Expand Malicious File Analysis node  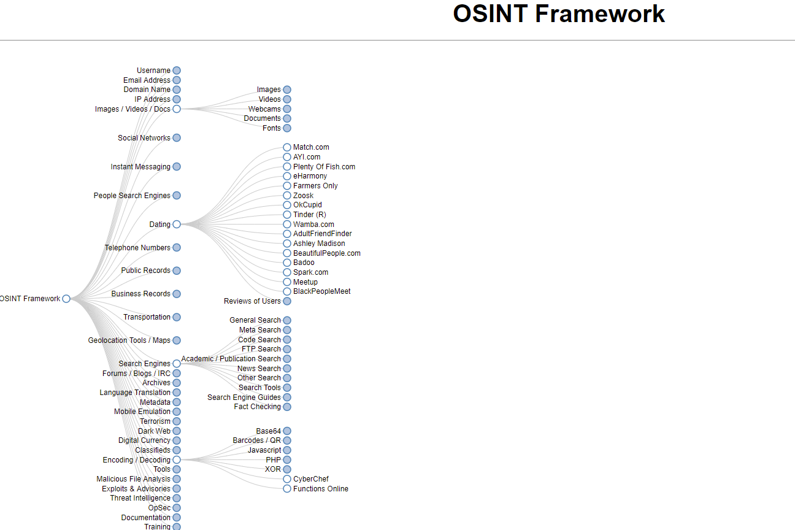177,479
